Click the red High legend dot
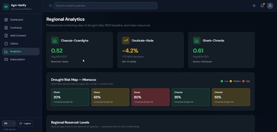 tap(243, 81)
